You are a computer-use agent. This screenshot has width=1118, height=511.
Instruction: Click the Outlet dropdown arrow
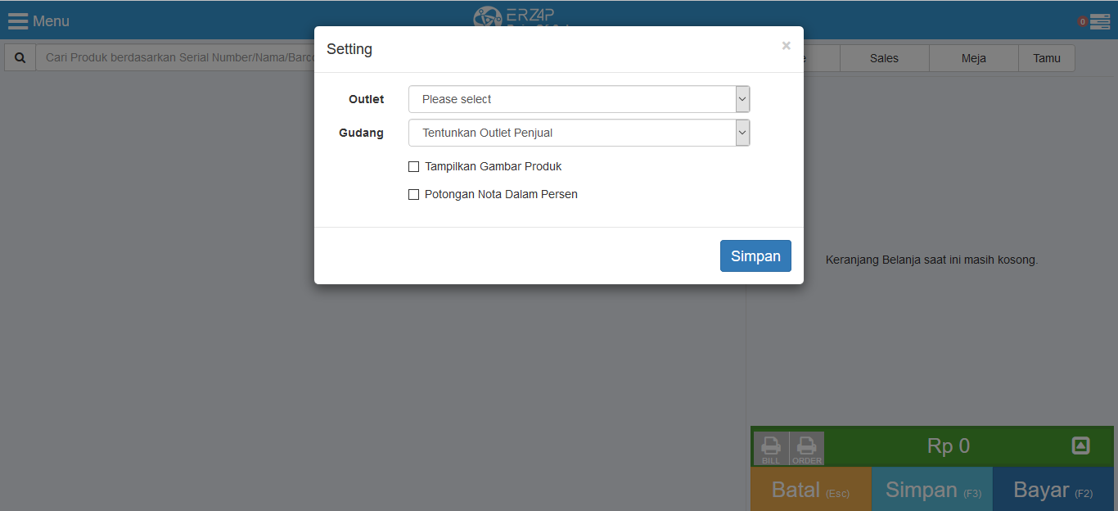tap(742, 99)
